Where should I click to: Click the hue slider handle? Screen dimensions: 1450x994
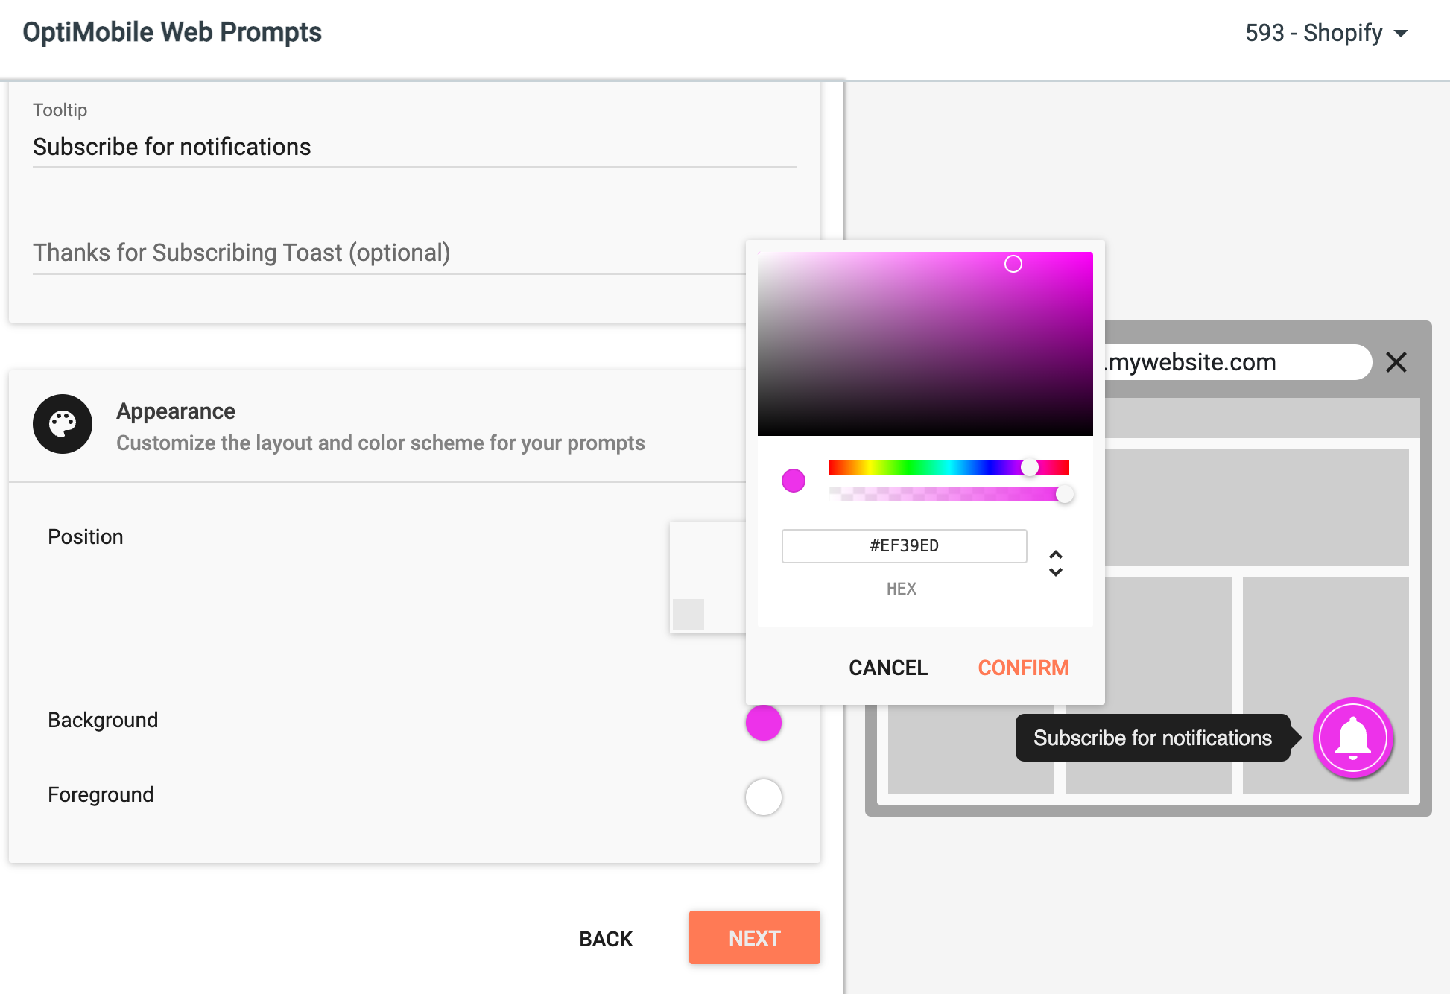click(x=1030, y=467)
